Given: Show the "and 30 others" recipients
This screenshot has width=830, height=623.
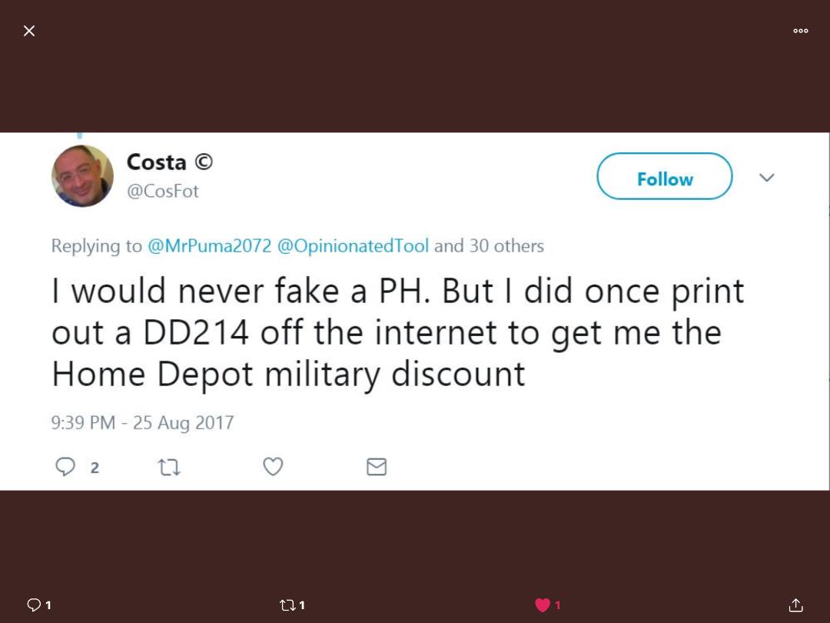Looking at the screenshot, I should tap(489, 246).
